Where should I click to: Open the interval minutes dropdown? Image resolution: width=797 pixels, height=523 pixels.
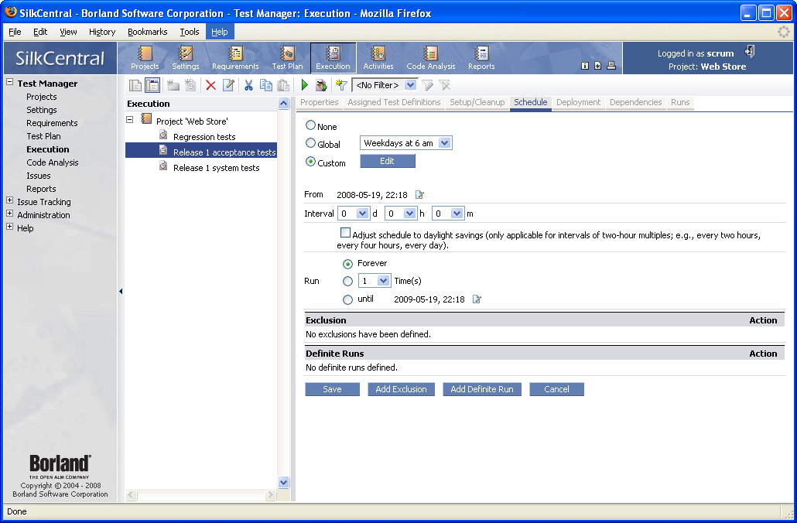(448, 214)
